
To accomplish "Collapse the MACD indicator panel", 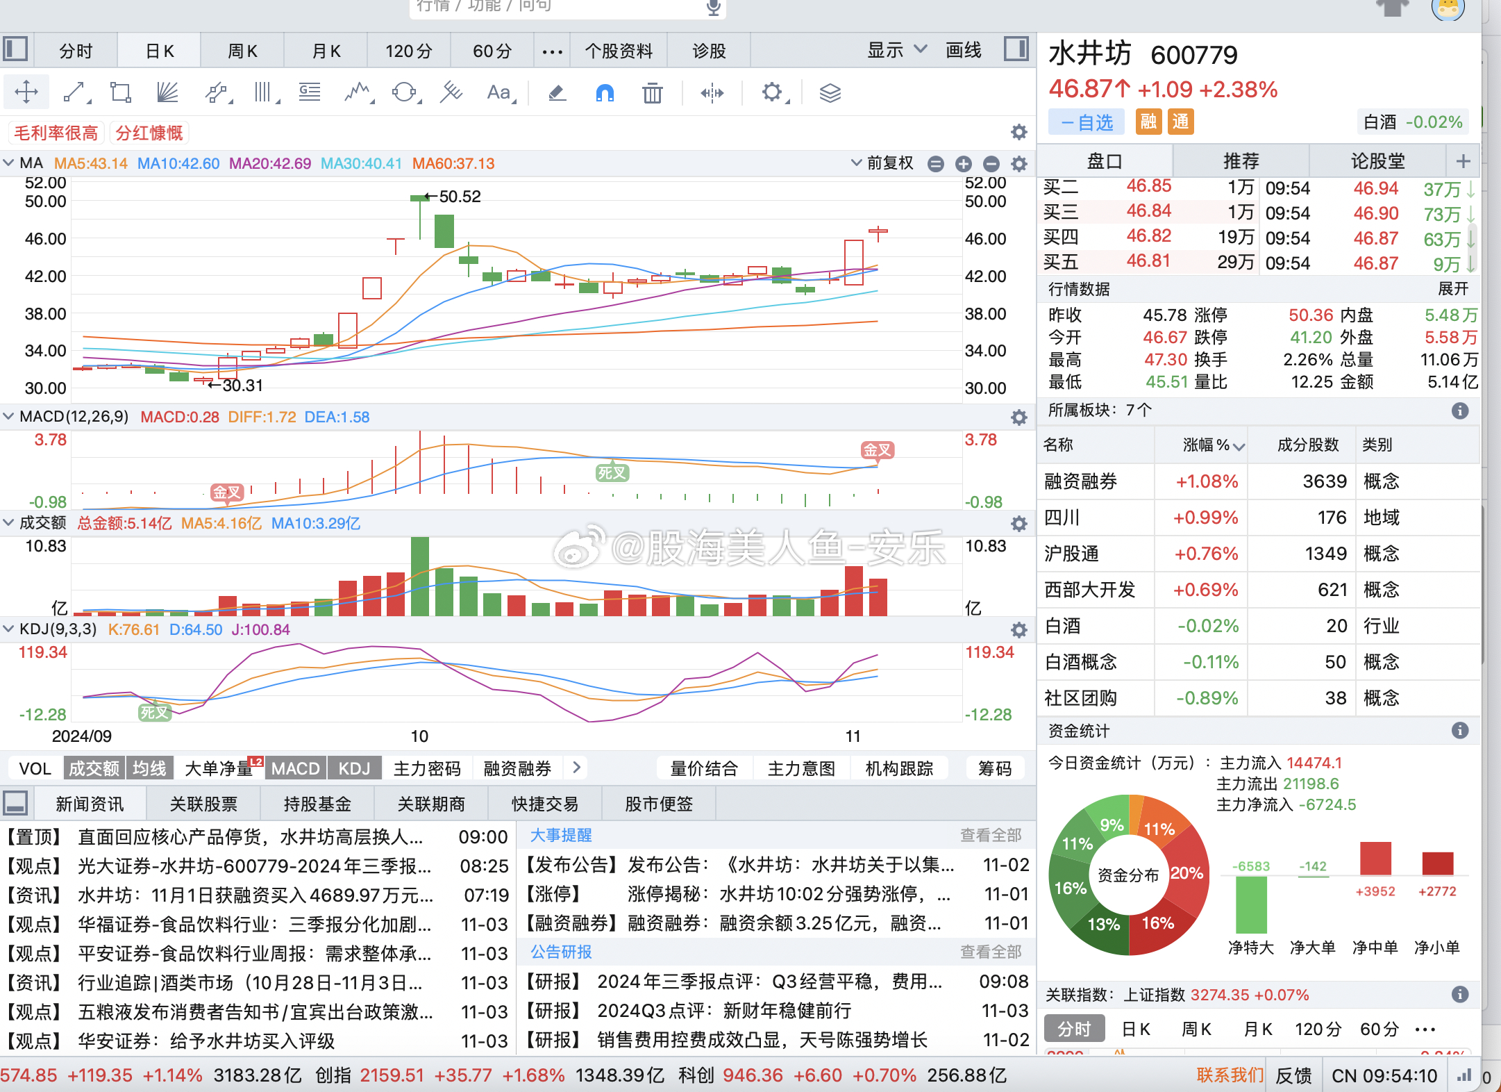I will (x=9, y=416).
